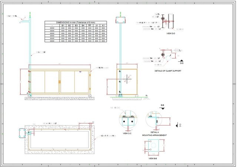
Task: Click the VIEW D-D label
Action: 171,33
